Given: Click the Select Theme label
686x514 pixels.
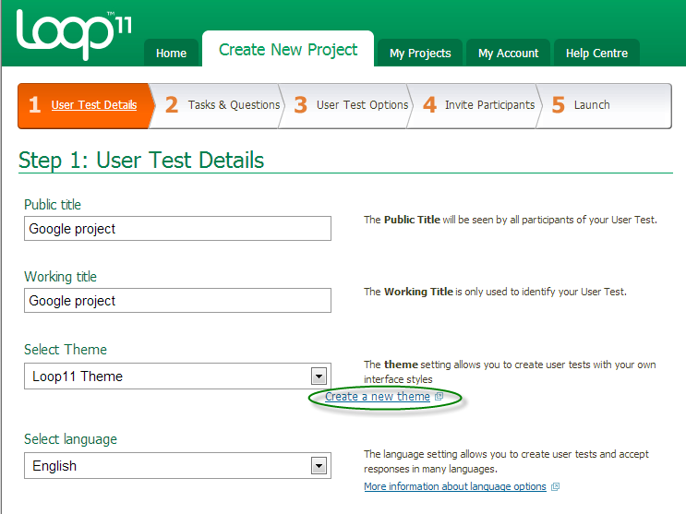Looking at the screenshot, I should (x=66, y=350).
